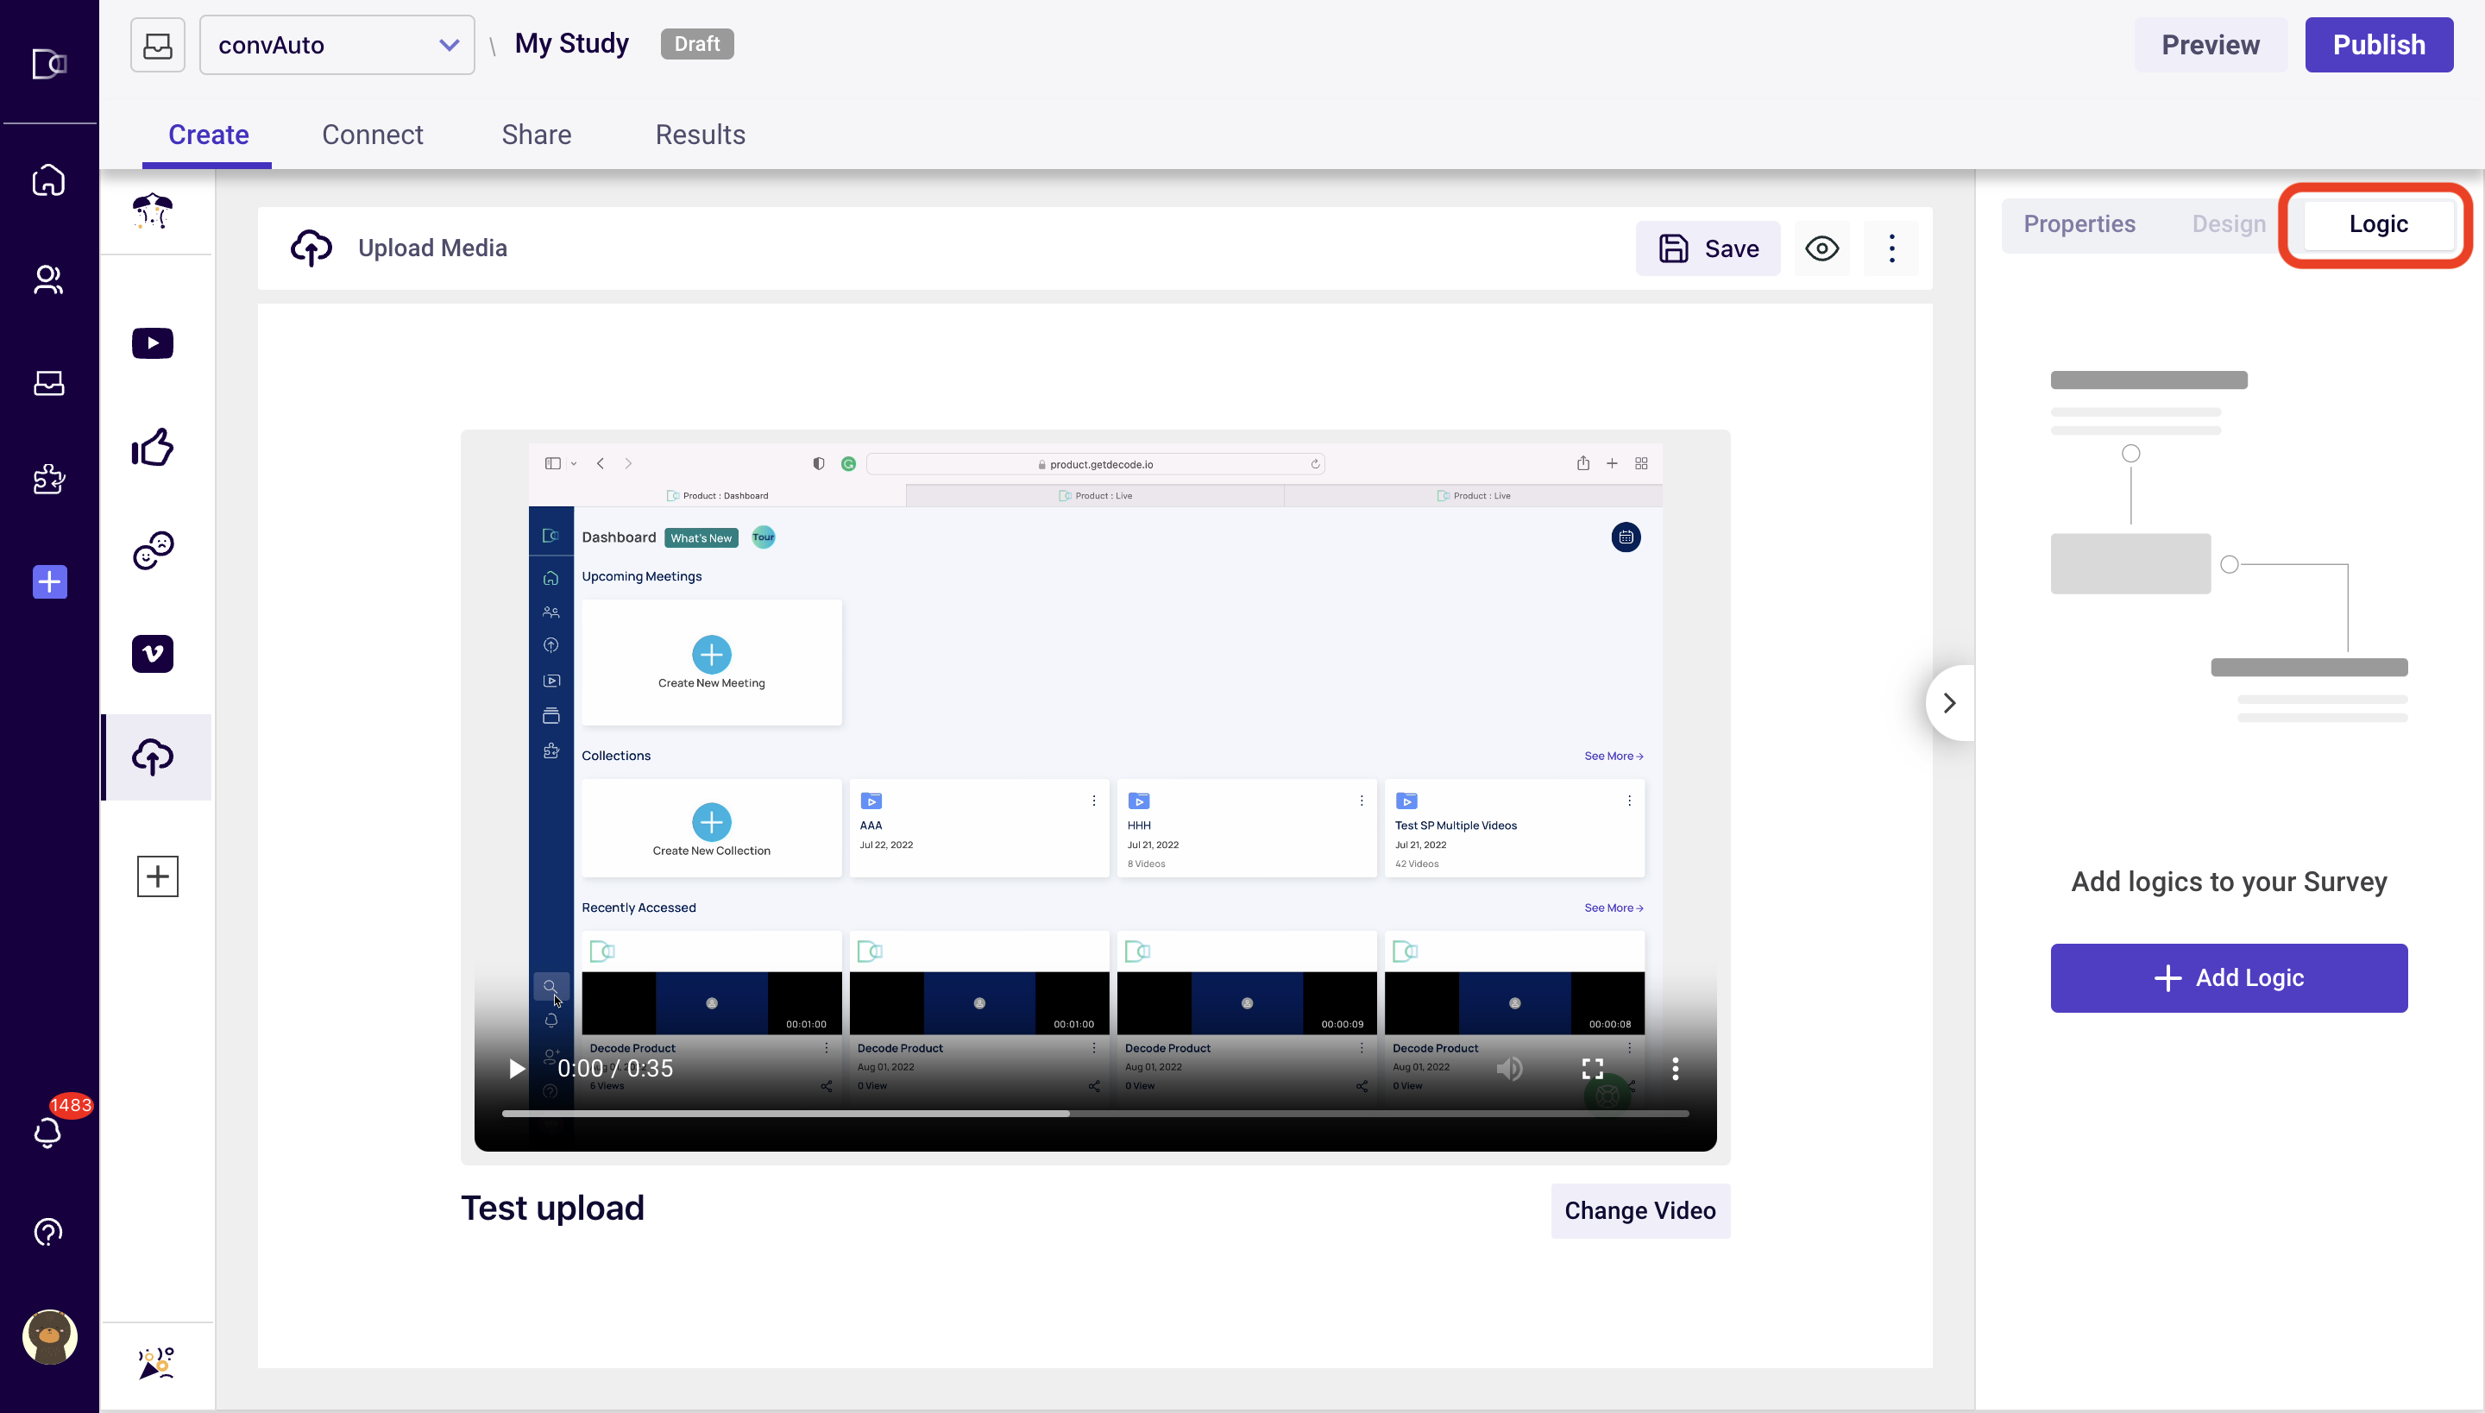Open the three-dot menu next to Save
The width and height of the screenshot is (2485, 1413).
click(1891, 248)
